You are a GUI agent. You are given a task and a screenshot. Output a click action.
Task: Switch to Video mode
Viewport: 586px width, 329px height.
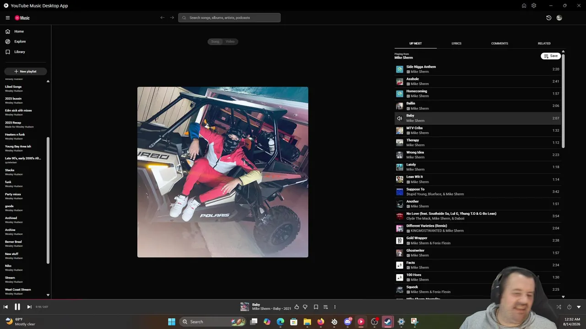230,42
